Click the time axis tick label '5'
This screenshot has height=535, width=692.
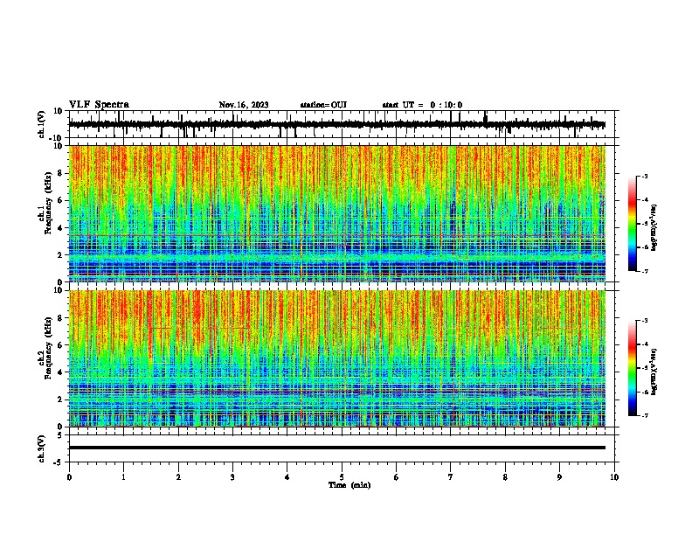[342, 477]
